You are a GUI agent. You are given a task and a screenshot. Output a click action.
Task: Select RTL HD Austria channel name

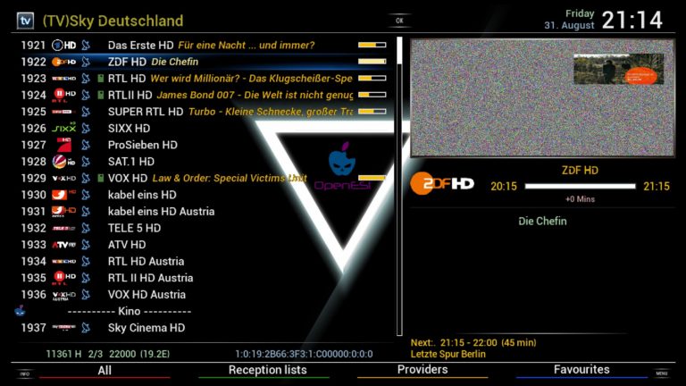(x=146, y=261)
